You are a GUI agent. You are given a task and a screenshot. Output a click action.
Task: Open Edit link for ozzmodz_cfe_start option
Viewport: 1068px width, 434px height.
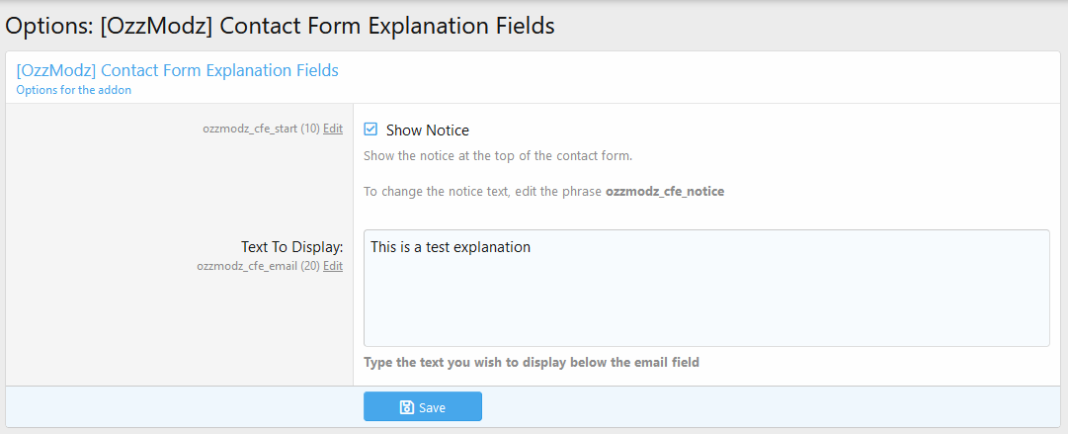click(333, 129)
